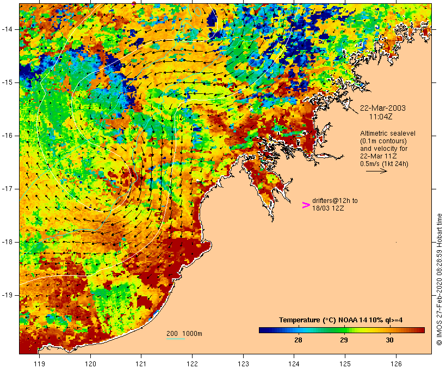This screenshot has width=446, height=369.
Task: Click the time label 11:04Z
Action: [x=381, y=117]
